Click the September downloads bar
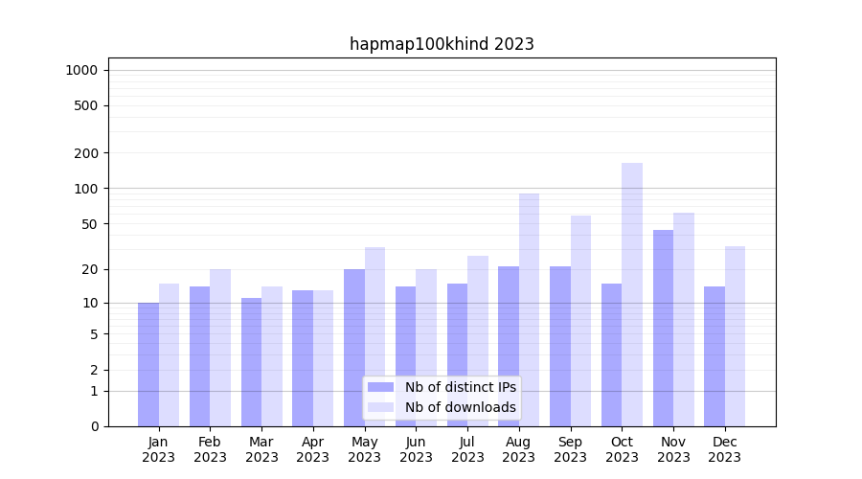The height and width of the screenshot is (479, 862). point(580,321)
